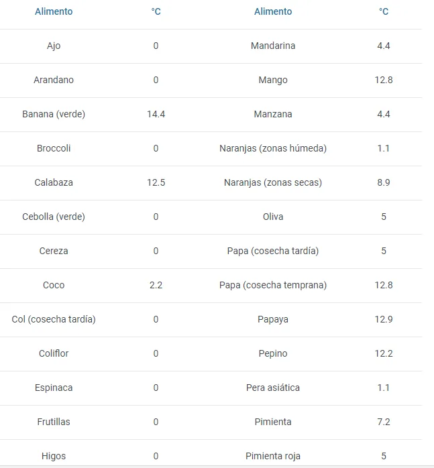Click the Frutillas row label
The width and height of the screenshot is (434, 468).
54,422
